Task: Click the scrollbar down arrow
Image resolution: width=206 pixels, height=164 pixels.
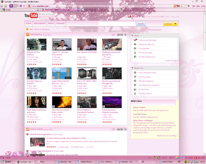Action: click(x=205, y=154)
